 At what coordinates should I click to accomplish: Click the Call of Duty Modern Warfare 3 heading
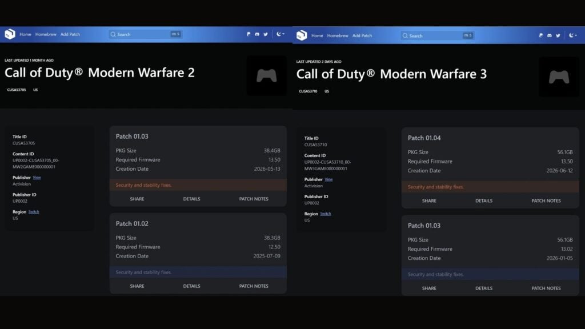[x=391, y=74]
